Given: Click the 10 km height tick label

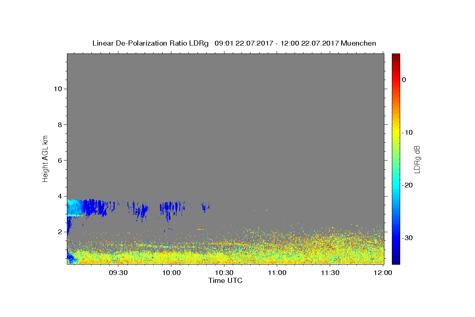Looking at the screenshot, I should pyautogui.click(x=57, y=89).
